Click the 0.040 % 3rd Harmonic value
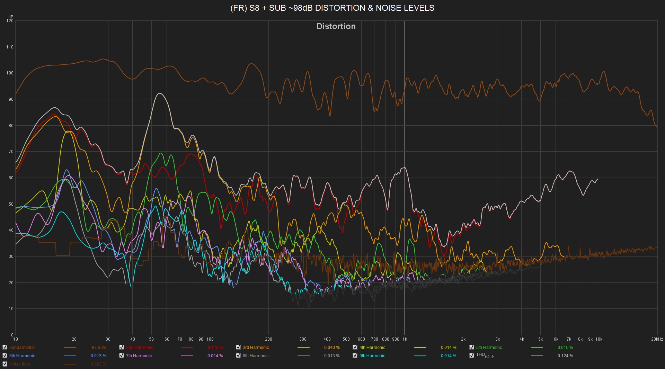Image resolution: width=665 pixels, height=369 pixels. tap(332, 348)
